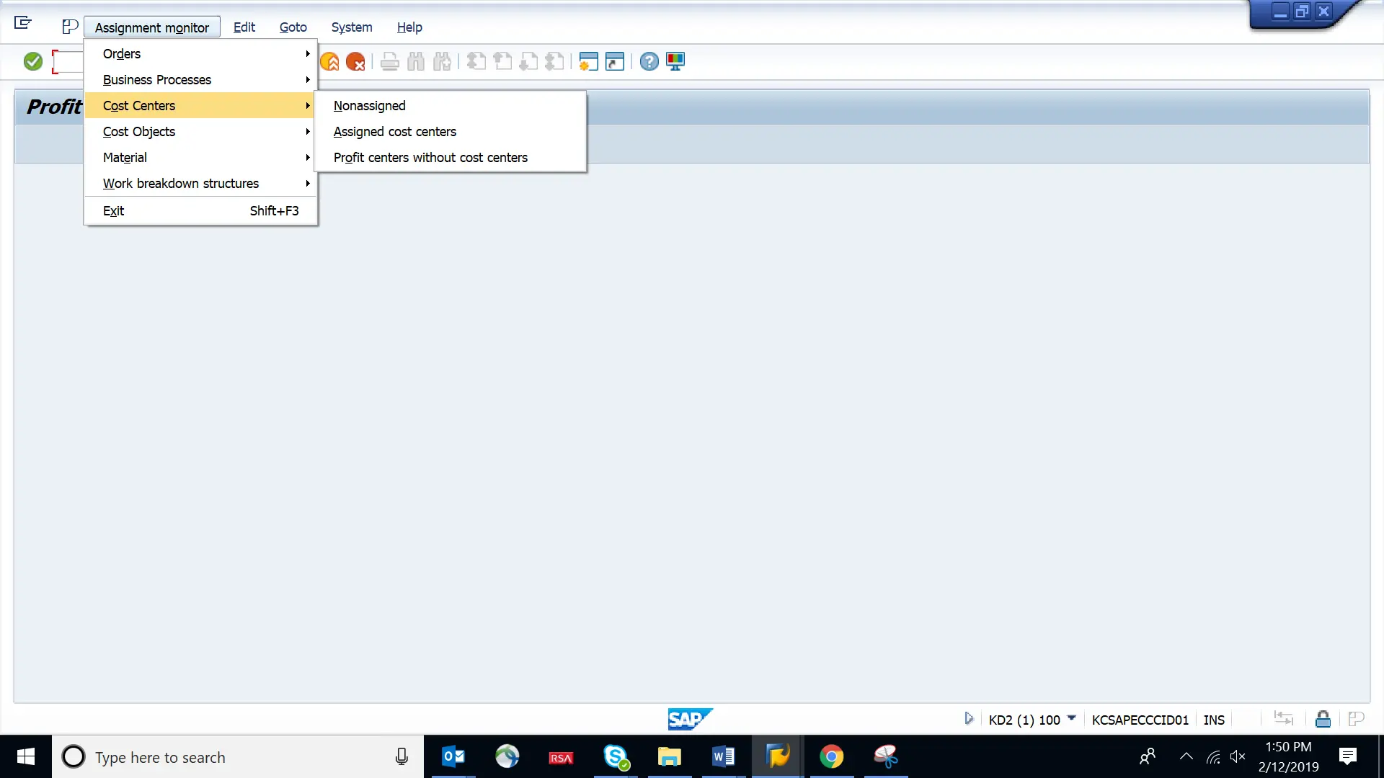The height and width of the screenshot is (778, 1384).
Task: Click the Assignment monitor menu
Action: click(152, 27)
